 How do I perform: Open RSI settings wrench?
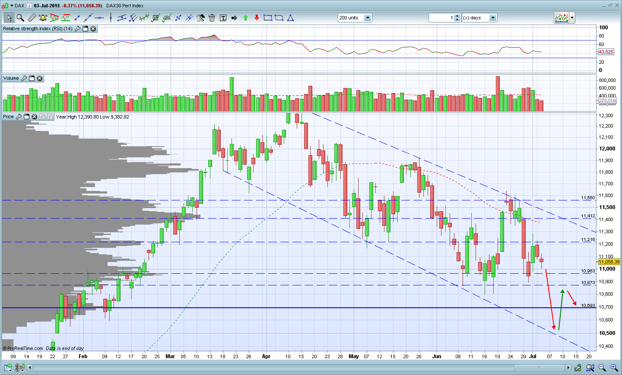pyautogui.click(x=77, y=28)
